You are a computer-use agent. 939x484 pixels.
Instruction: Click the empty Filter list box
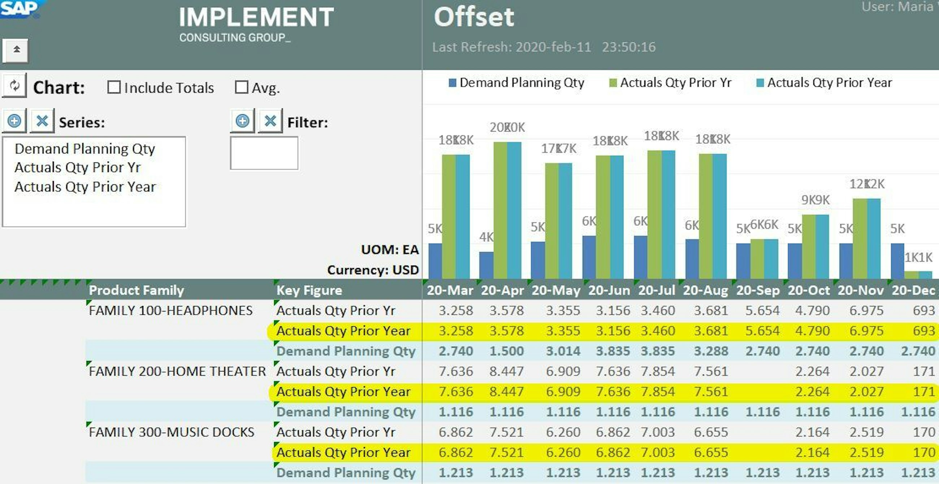coord(264,153)
